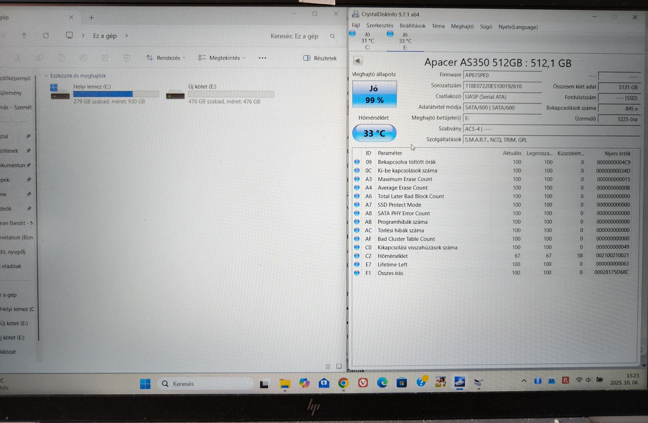This screenshot has height=423, width=648.
Task: Open Vivaldi browser from the taskbar
Action: [x=363, y=383]
